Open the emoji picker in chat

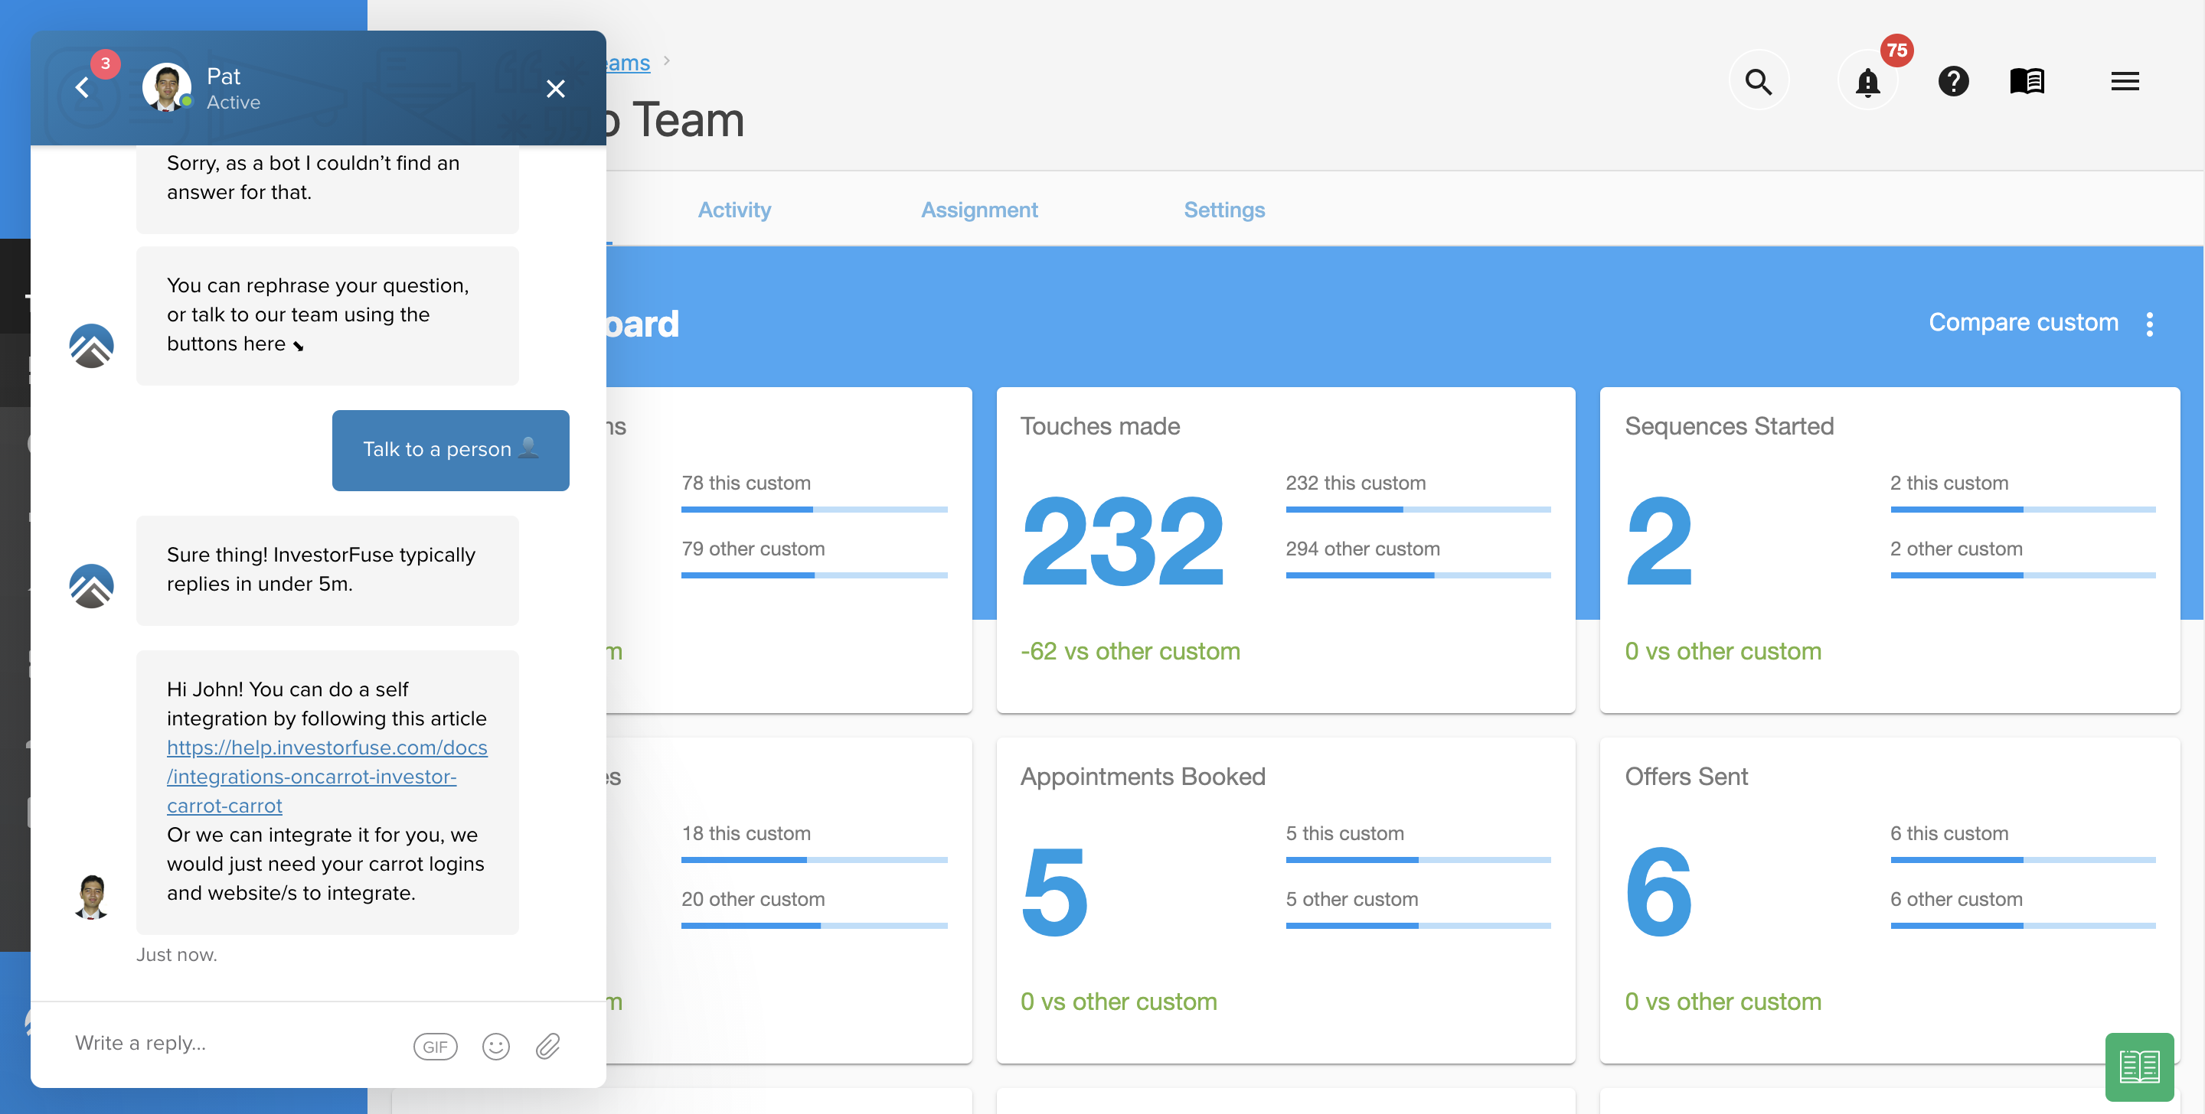pyautogui.click(x=495, y=1046)
